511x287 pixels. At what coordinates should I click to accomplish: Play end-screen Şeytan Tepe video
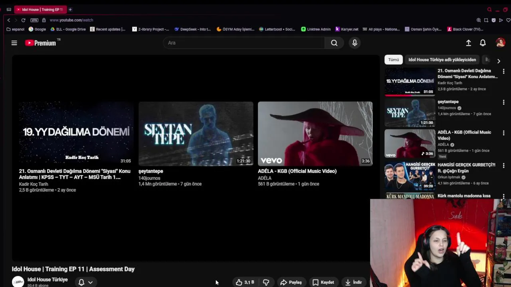click(196, 134)
